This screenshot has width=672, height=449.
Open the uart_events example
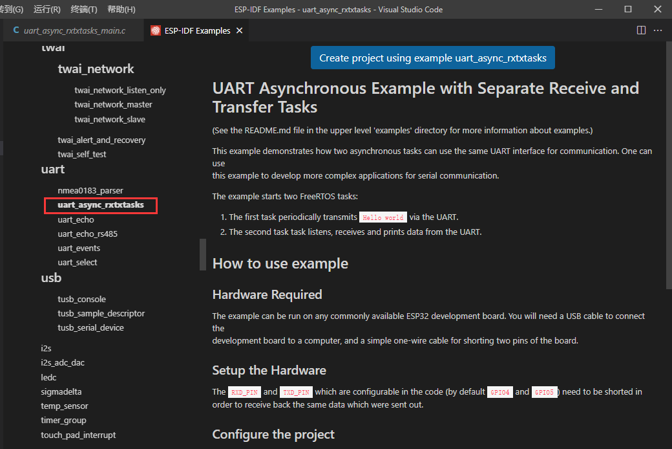pyautogui.click(x=79, y=248)
